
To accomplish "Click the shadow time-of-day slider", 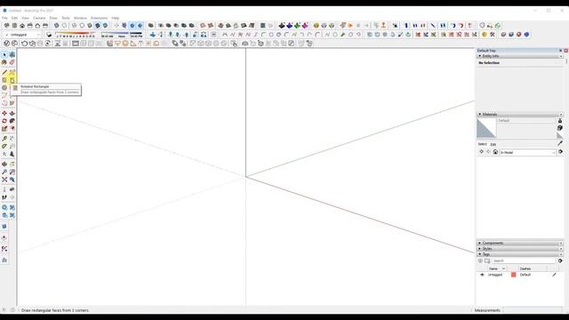I will (122, 35).
